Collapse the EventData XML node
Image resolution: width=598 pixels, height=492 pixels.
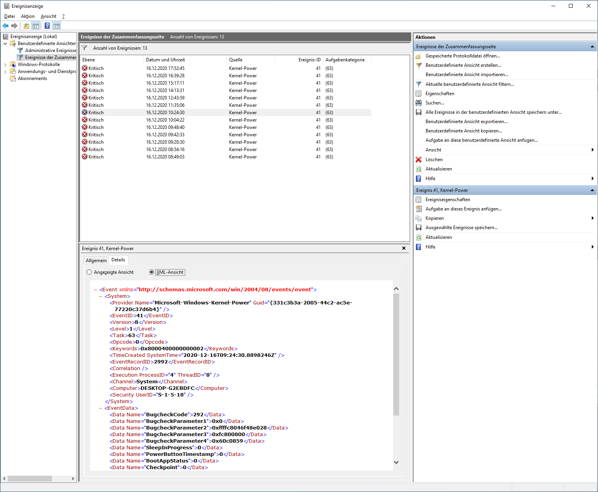coord(101,408)
